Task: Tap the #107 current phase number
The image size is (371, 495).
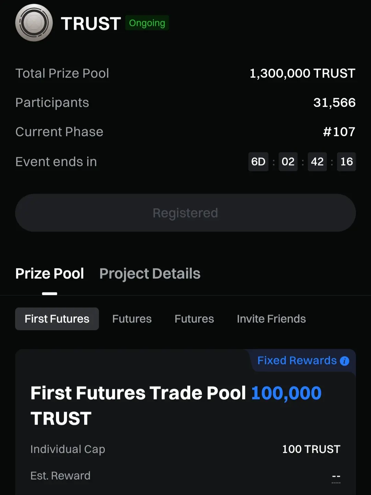Action: pos(339,132)
